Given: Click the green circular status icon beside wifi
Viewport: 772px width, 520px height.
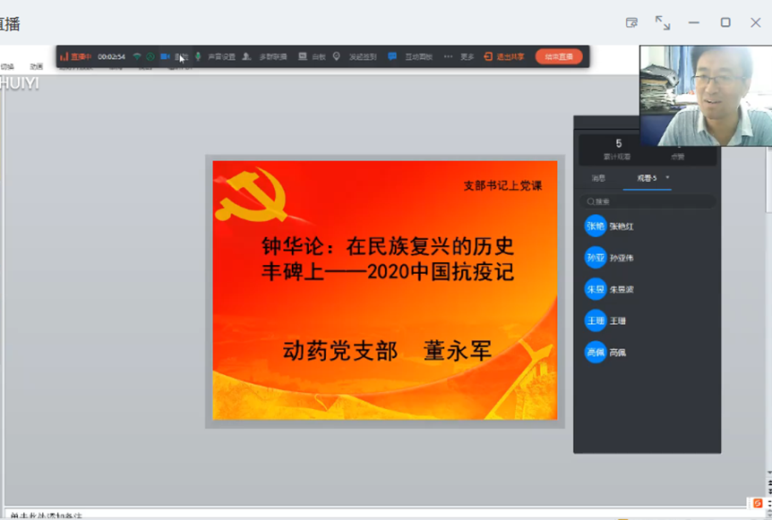Looking at the screenshot, I should [x=150, y=56].
